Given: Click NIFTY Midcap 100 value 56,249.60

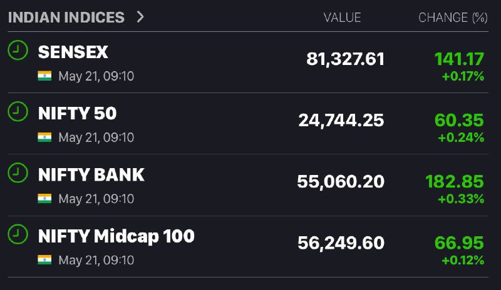Looking at the screenshot, I should [341, 243].
